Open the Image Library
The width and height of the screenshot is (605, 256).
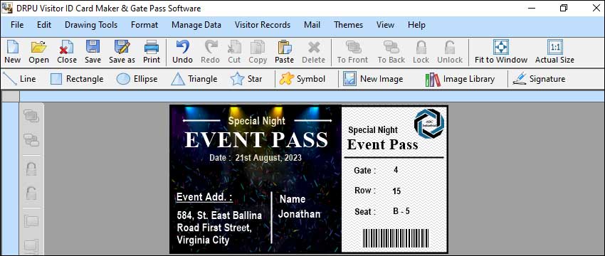(x=461, y=79)
